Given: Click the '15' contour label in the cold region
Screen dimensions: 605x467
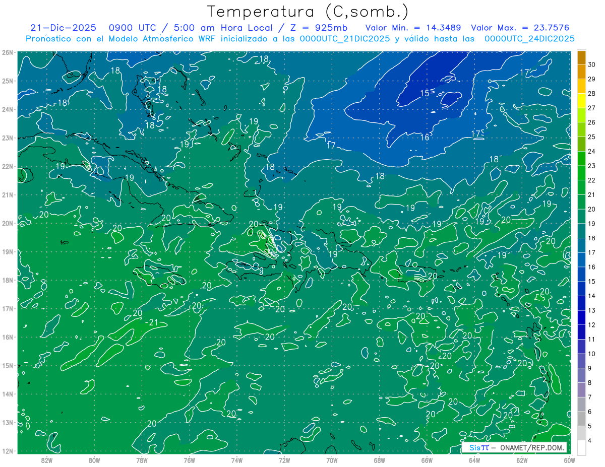Looking at the screenshot, I should (425, 93).
